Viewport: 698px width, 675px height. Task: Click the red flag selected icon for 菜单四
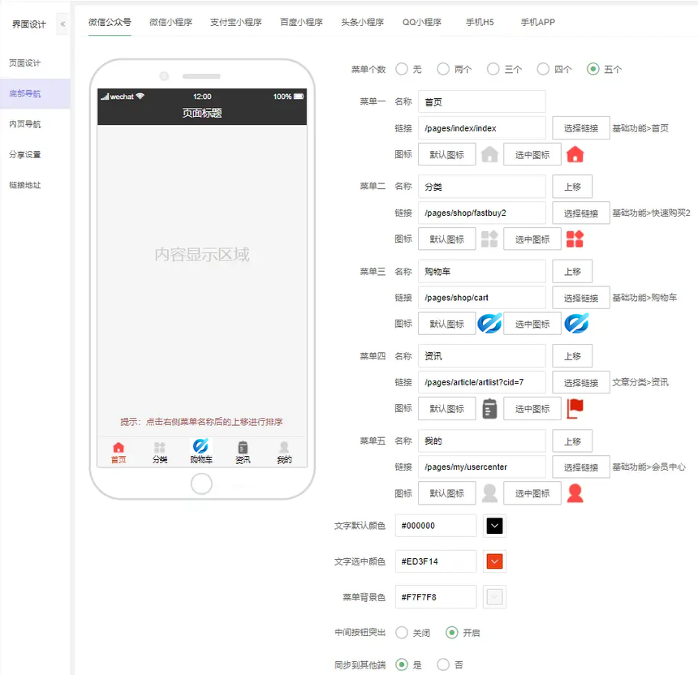575,408
